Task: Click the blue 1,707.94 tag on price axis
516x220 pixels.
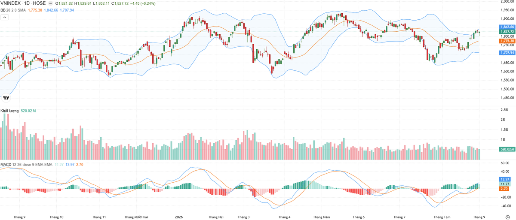Action: (x=507, y=52)
